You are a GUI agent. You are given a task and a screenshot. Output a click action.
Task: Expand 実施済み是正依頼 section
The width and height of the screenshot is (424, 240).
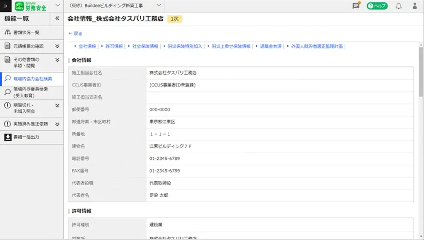click(x=57, y=124)
